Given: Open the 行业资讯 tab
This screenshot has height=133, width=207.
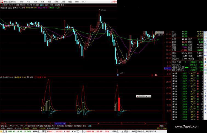Looking at the screenshot, I should coord(34,128).
